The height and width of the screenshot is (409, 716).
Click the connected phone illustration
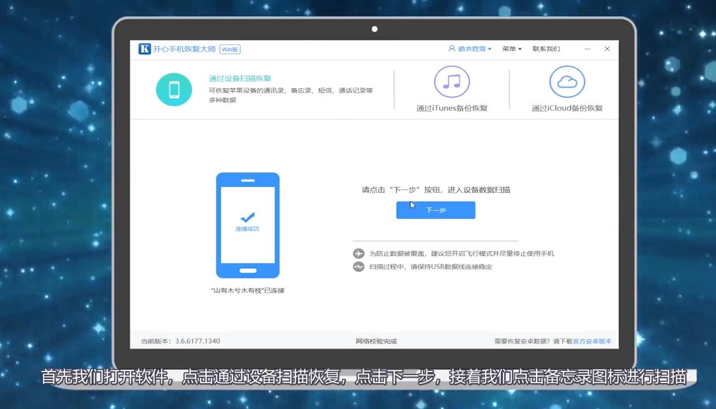(248, 226)
